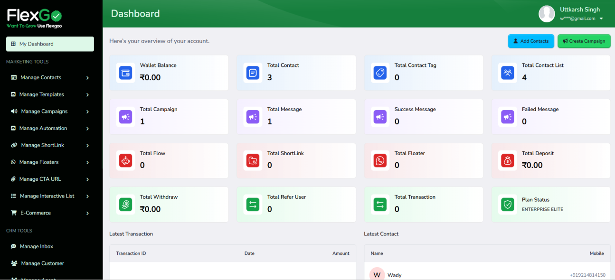Click the Wallet Balance card icon
Viewport: 615px width, 280px height.
pos(126,73)
